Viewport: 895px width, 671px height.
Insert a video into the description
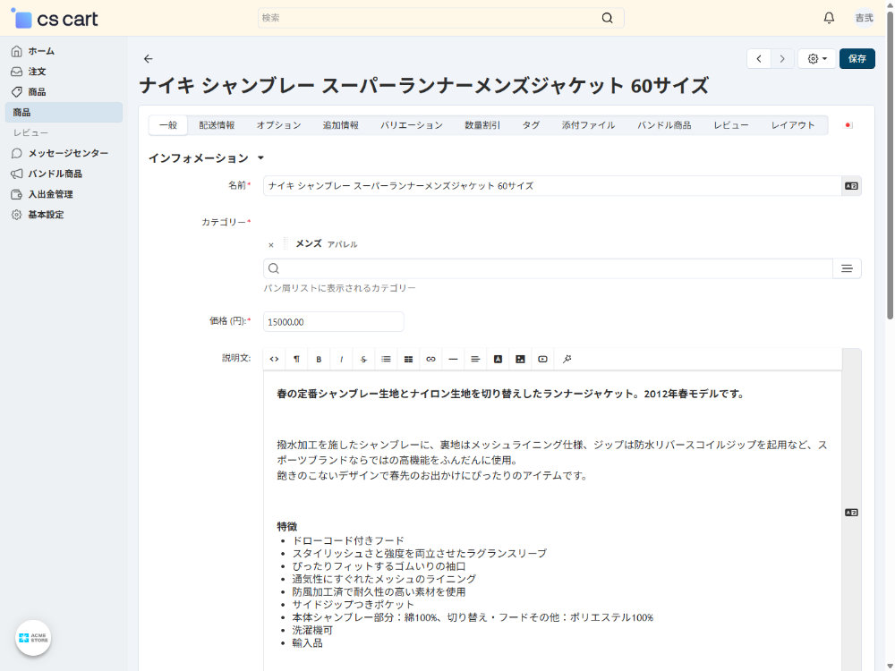point(542,359)
